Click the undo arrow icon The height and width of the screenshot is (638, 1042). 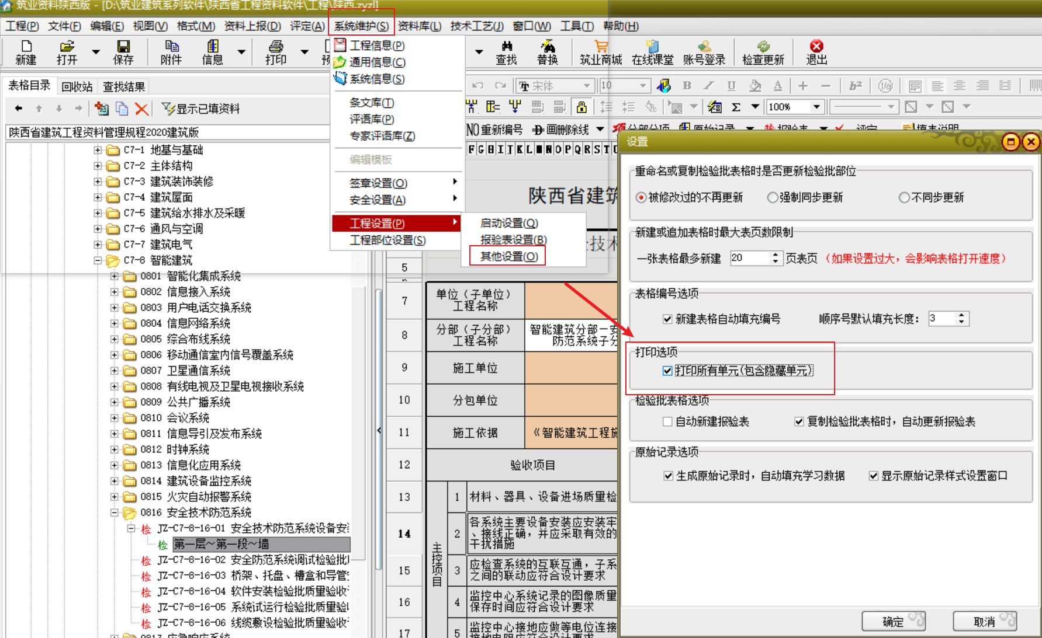pyautogui.click(x=477, y=86)
